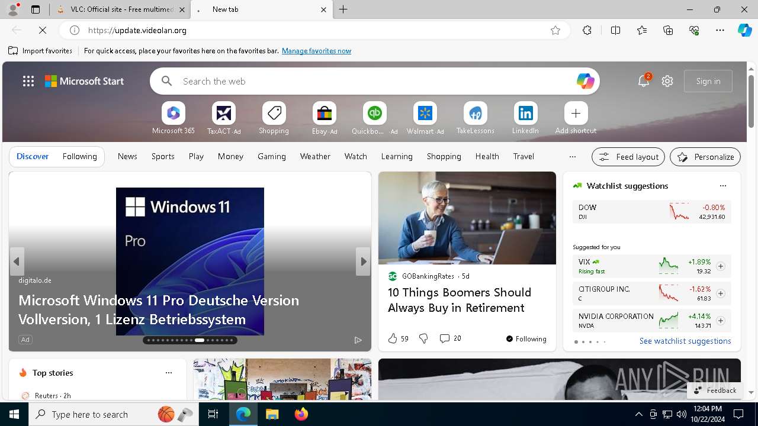The image size is (758, 426).
Task: Open page settings gear icon
Action: [667, 81]
